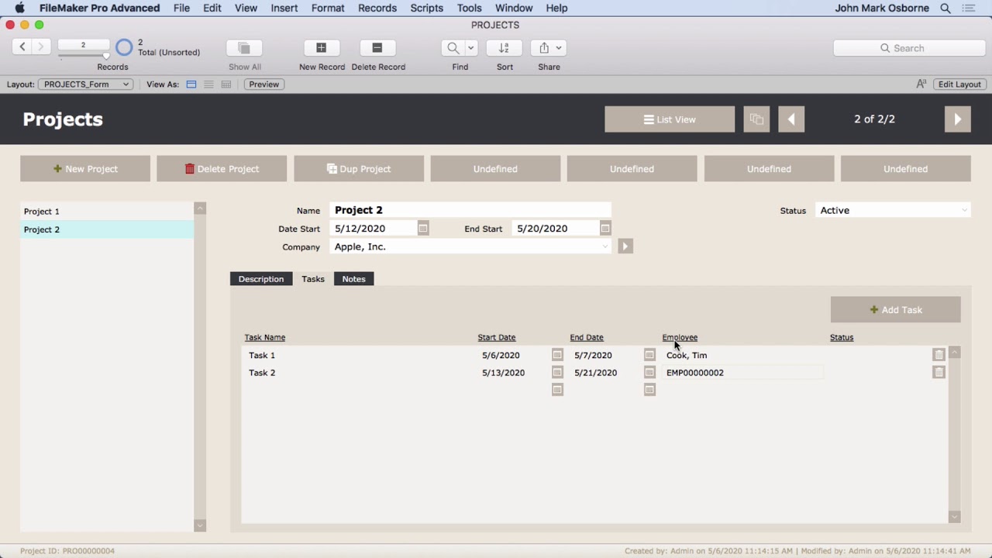Click the Show All toolbar icon
Image resolution: width=992 pixels, height=558 pixels.
coord(244,48)
